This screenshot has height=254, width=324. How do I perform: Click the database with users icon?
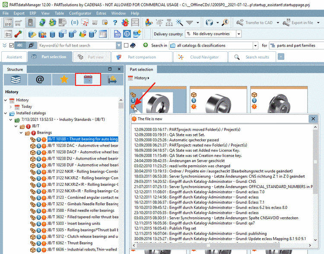[42, 34]
